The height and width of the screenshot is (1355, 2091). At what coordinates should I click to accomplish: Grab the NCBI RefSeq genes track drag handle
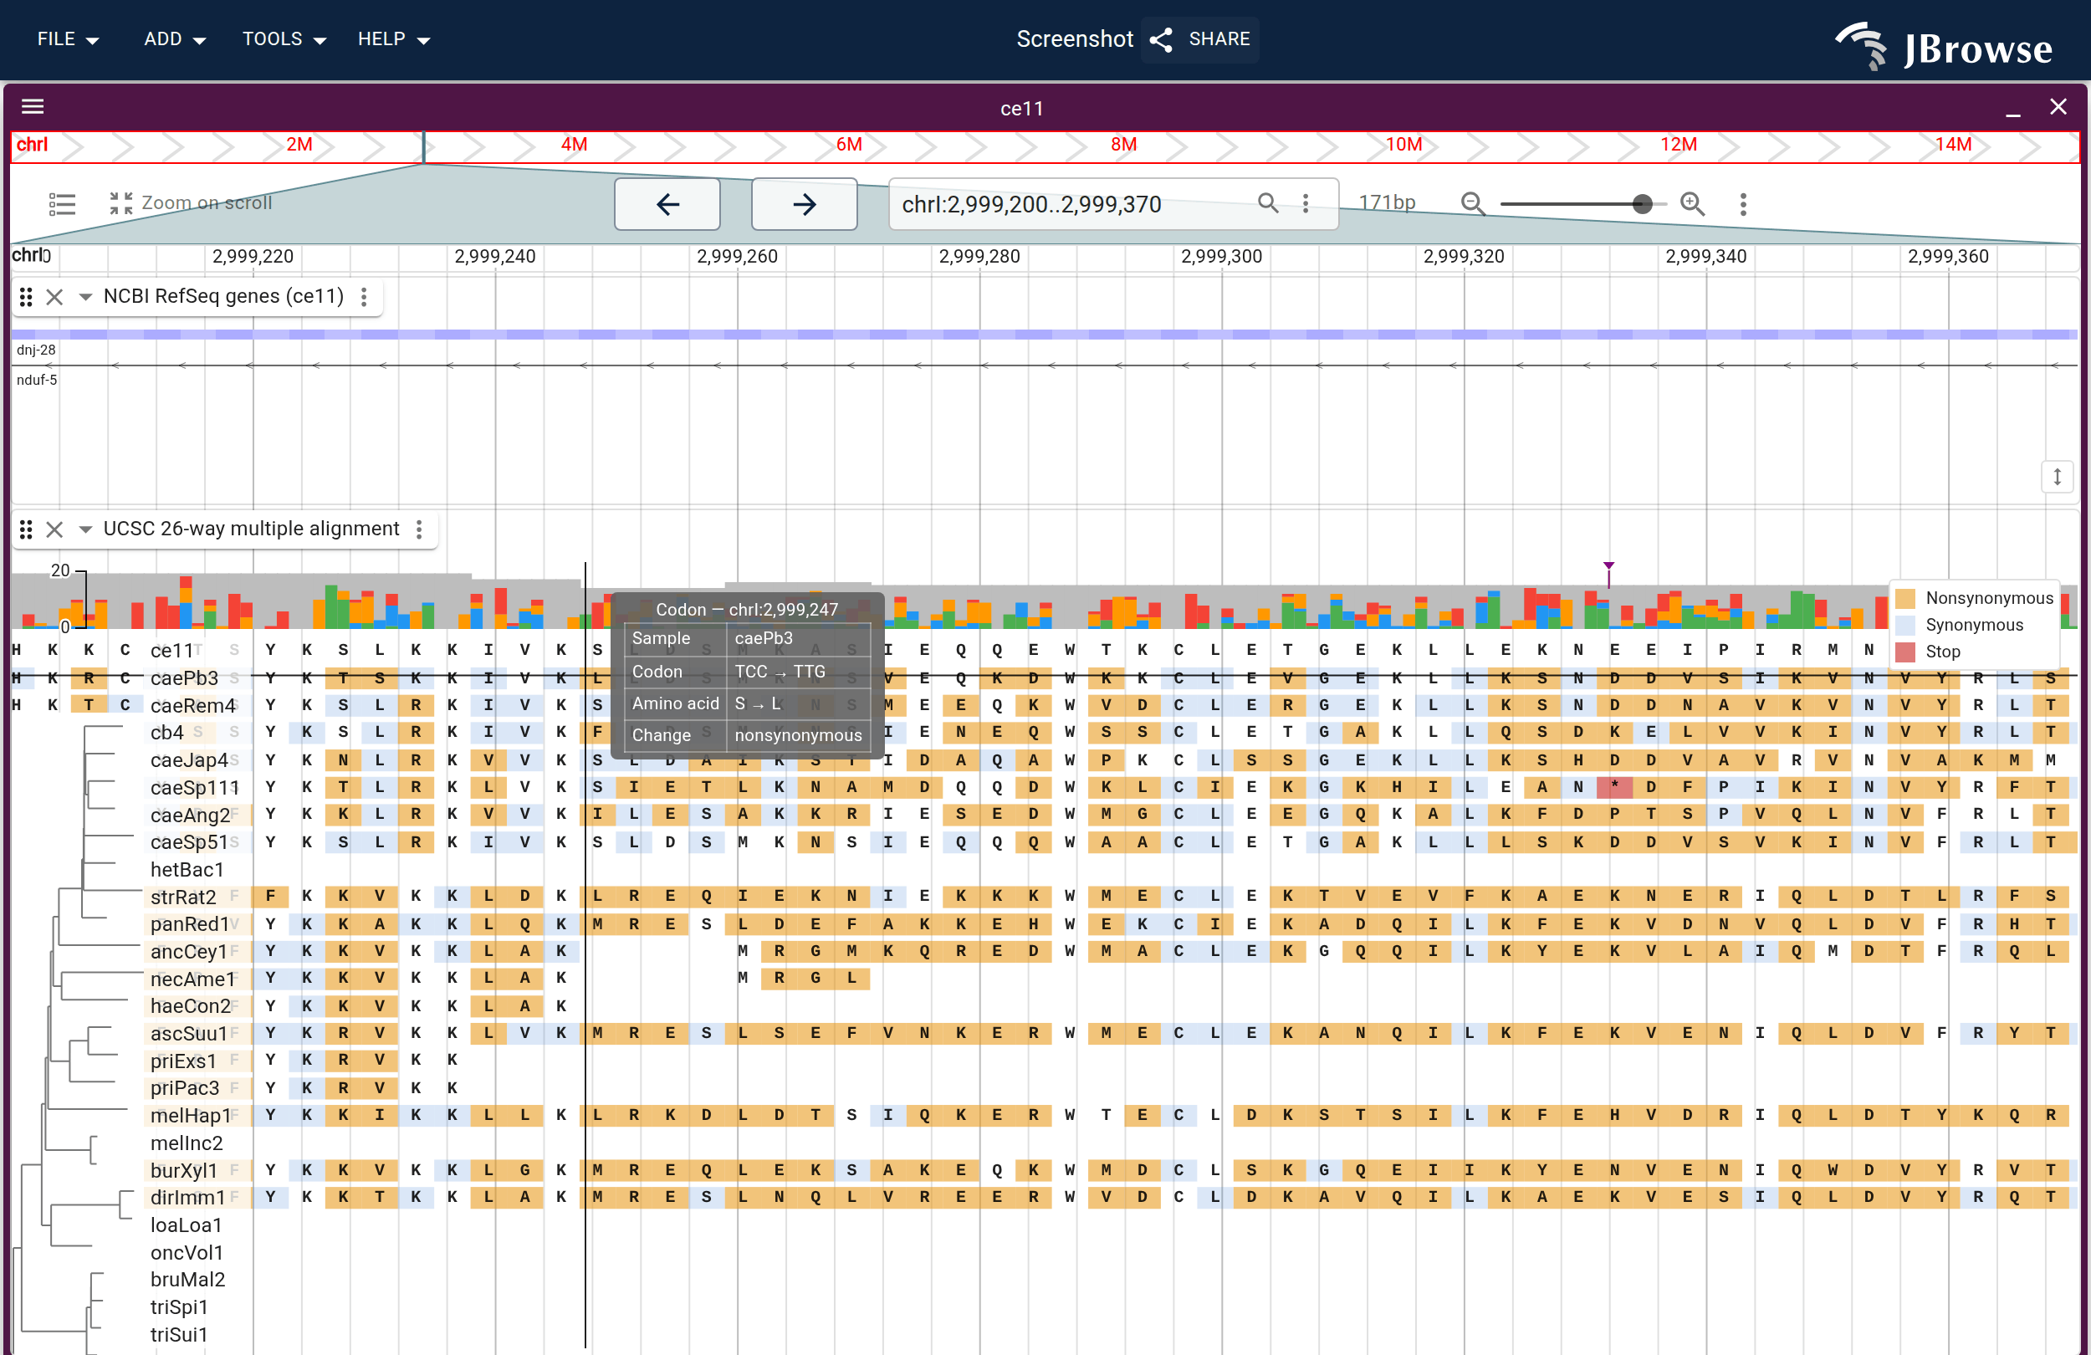[27, 297]
